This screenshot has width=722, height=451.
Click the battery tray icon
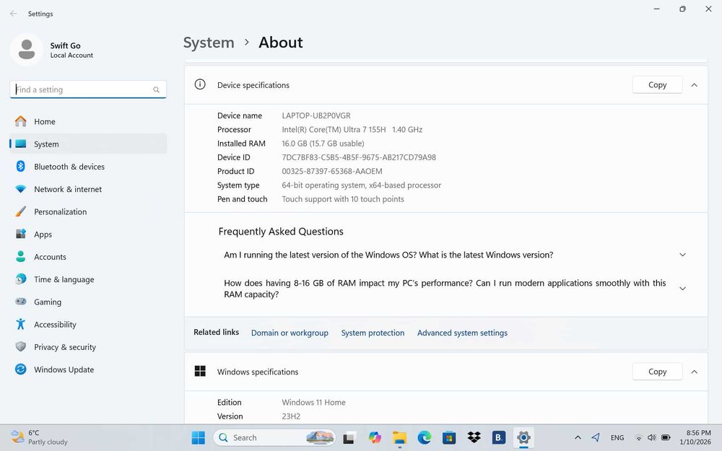pyautogui.click(x=666, y=438)
